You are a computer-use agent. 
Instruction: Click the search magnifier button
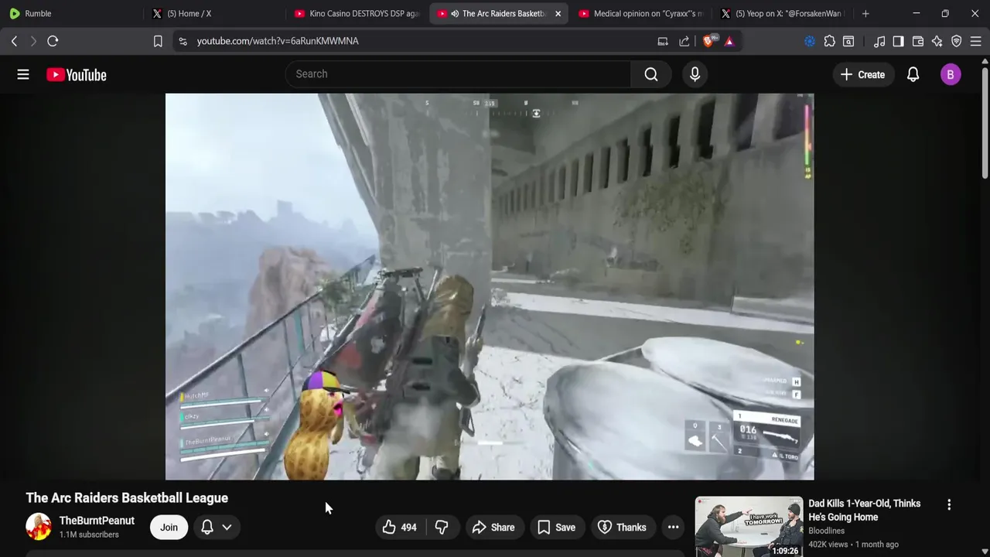pos(651,74)
